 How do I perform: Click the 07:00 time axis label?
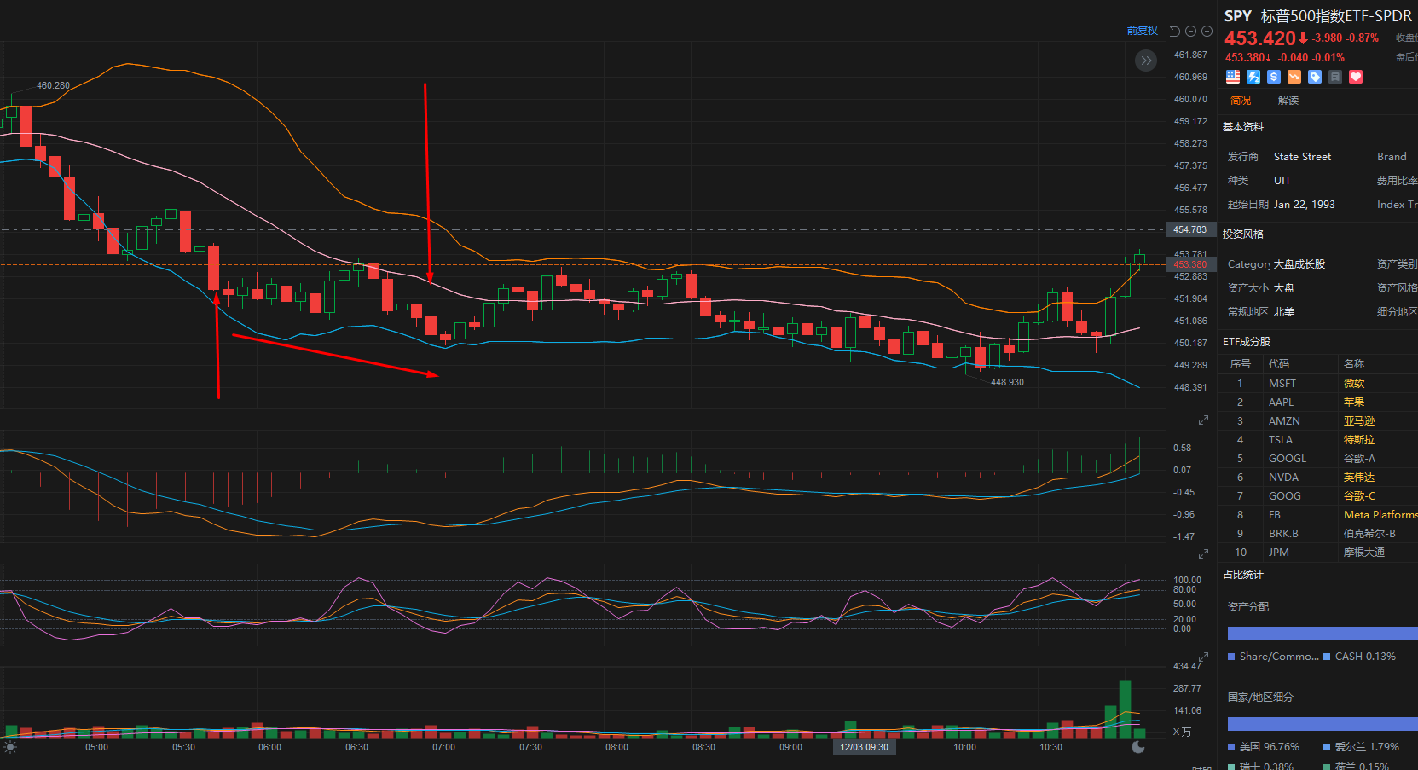pos(443,748)
